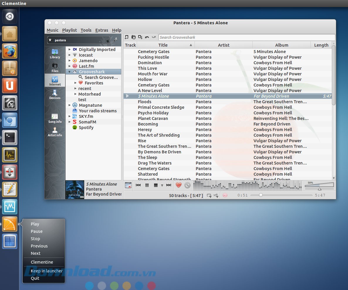This screenshot has width=348, height=290.
Task: Skip to the next track
Action: coord(169,185)
